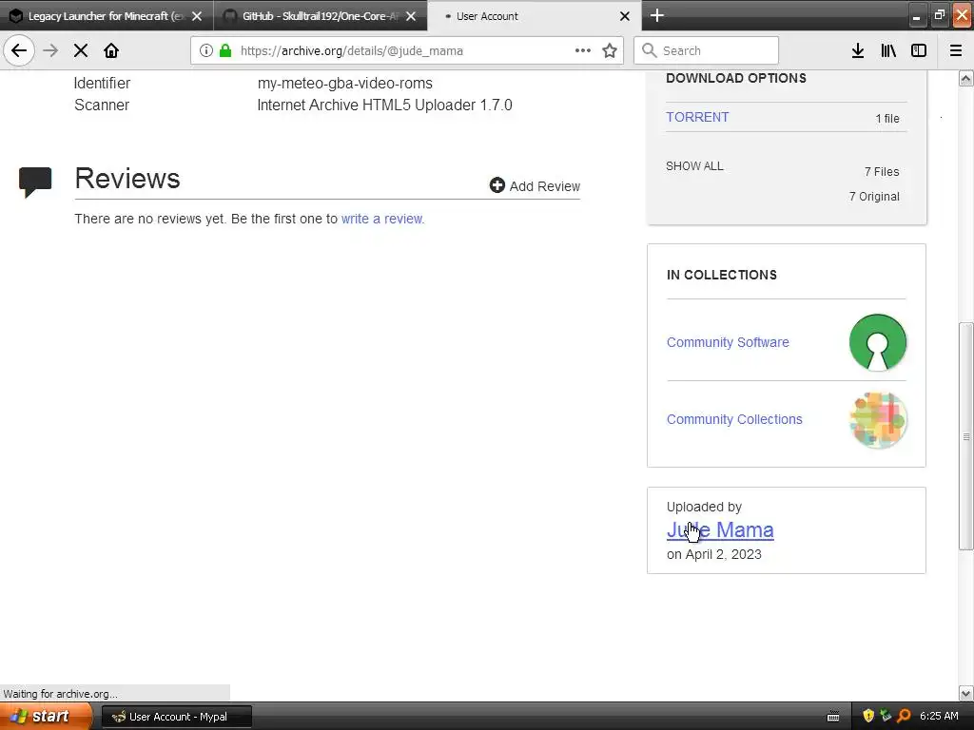
Task: Click the yellow security shield tray icon
Action: pyautogui.click(x=868, y=716)
